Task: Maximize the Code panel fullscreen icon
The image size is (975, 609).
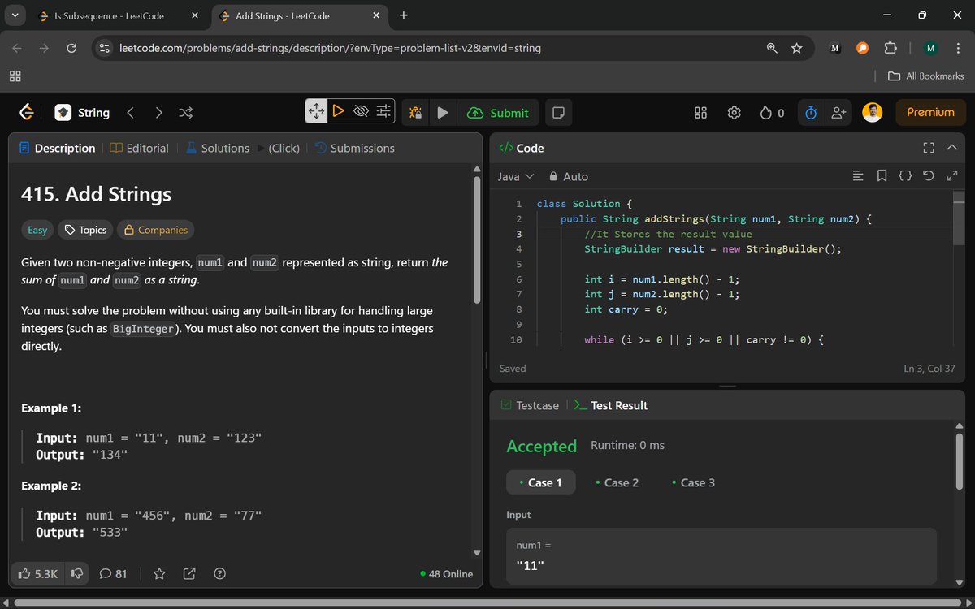Action: click(x=929, y=148)
